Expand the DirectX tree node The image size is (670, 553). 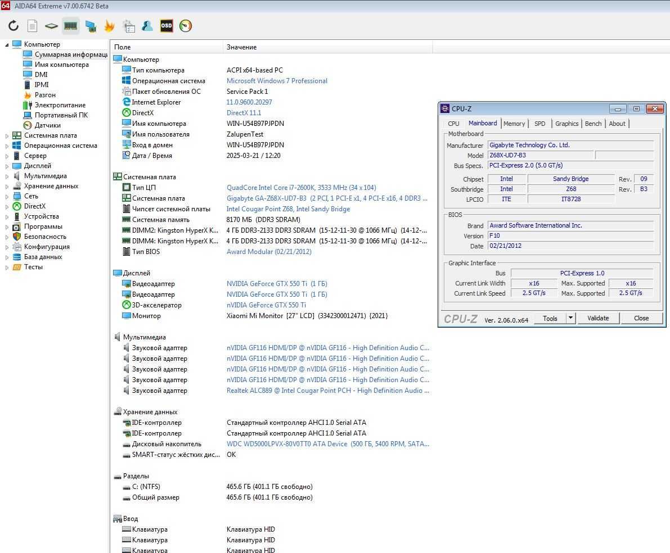click(x=7, y=206)
